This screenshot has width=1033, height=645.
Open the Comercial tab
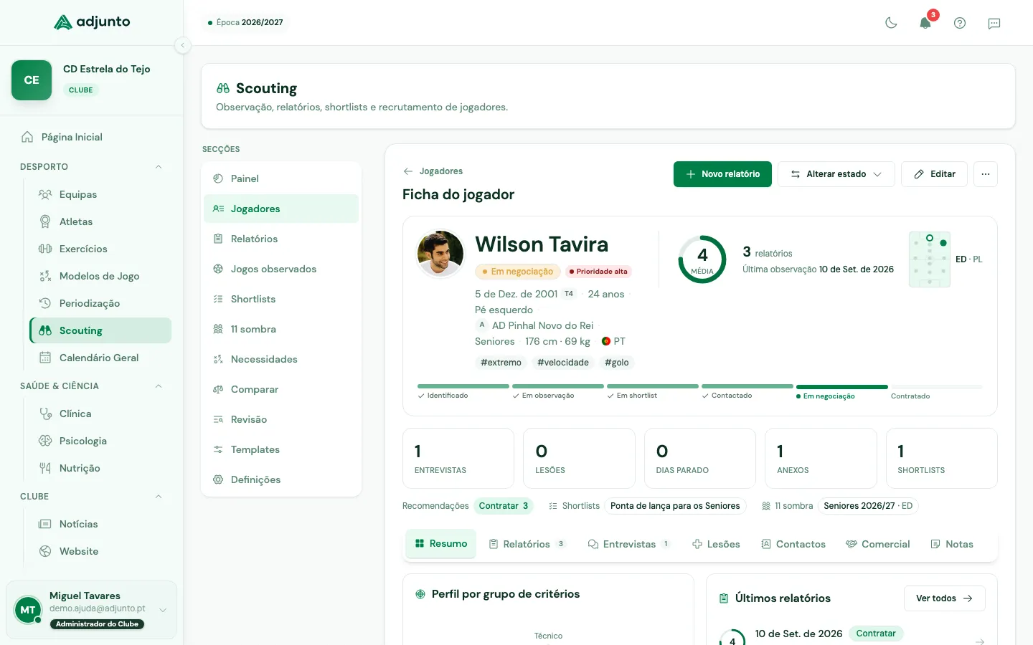[878, 544]
